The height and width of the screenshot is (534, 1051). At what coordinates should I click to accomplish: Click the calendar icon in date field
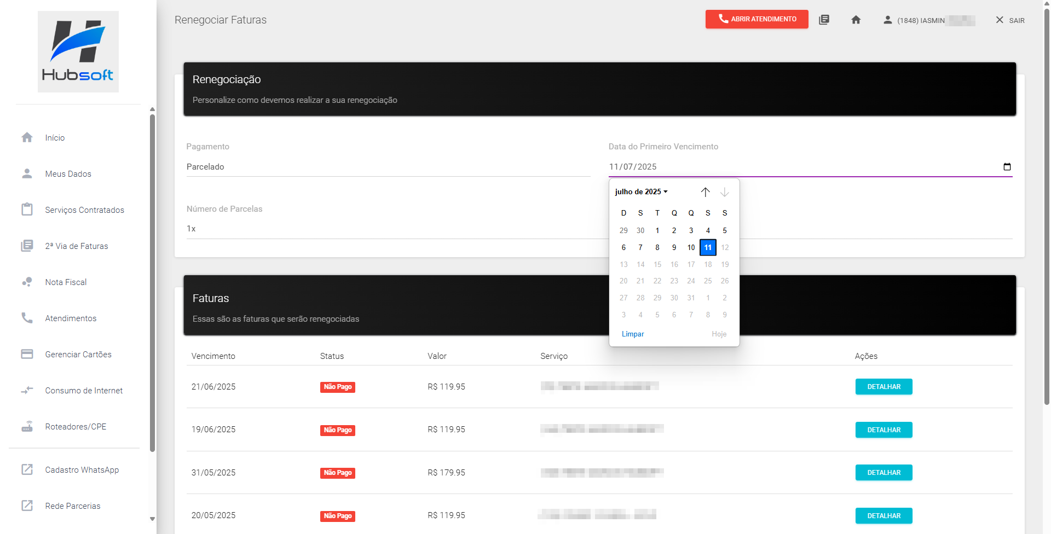click(x=1007, y=167)
